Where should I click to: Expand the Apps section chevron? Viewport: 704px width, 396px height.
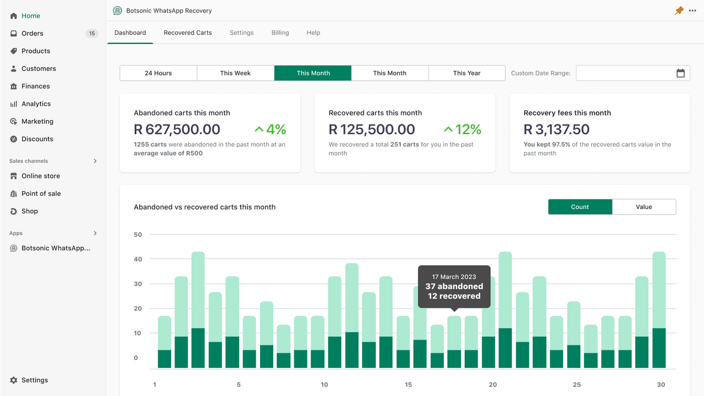click(x=95, y=233)
